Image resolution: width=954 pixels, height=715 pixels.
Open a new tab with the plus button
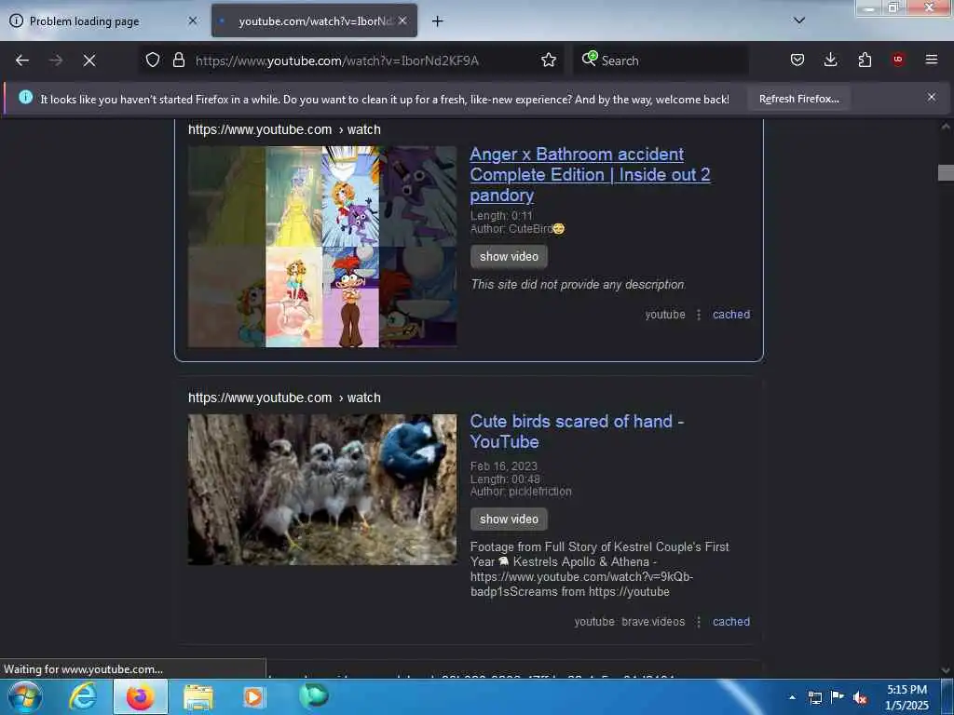point(437,21)
